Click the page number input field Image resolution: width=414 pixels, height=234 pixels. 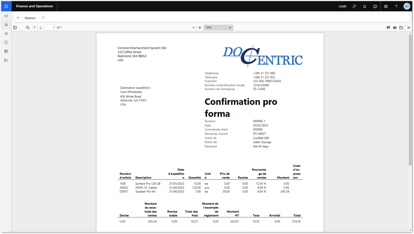coord(50,28)
